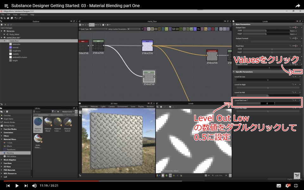304x190 pixels.
Task: Go to the previous video
Action: click(8, 186)
